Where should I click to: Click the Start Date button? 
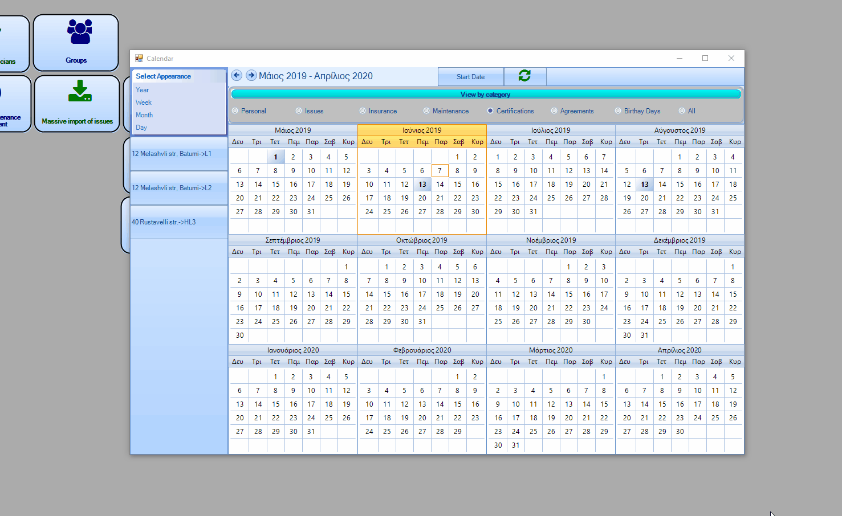click(x=470, y=77)
